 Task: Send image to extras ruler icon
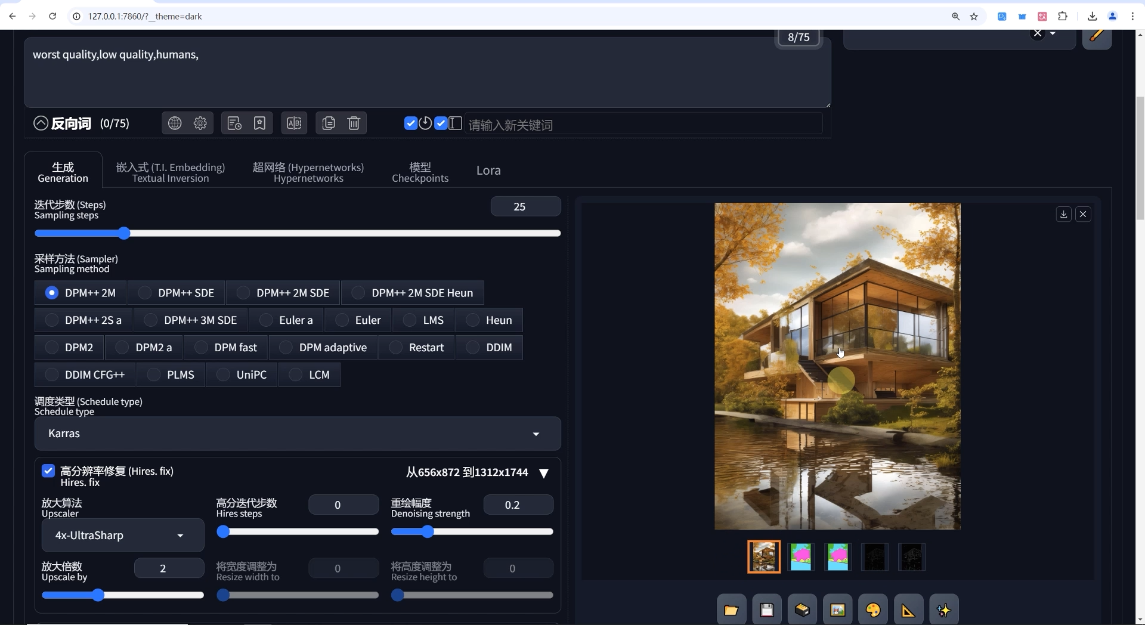pos(908,610)
